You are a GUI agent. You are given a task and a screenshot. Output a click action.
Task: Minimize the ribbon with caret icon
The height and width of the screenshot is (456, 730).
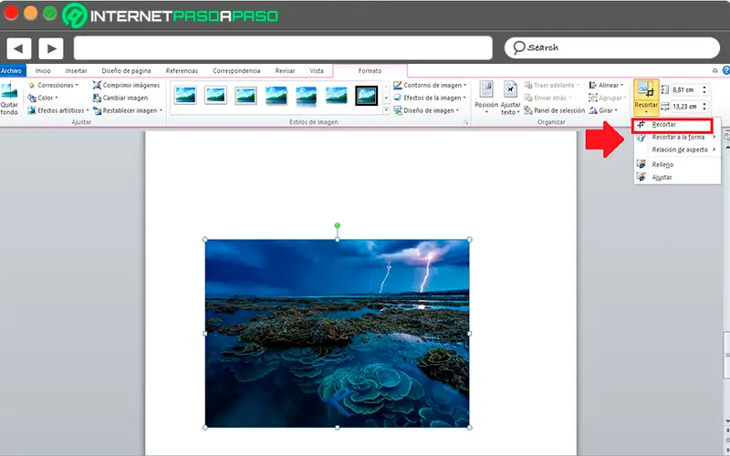[715, 71]
